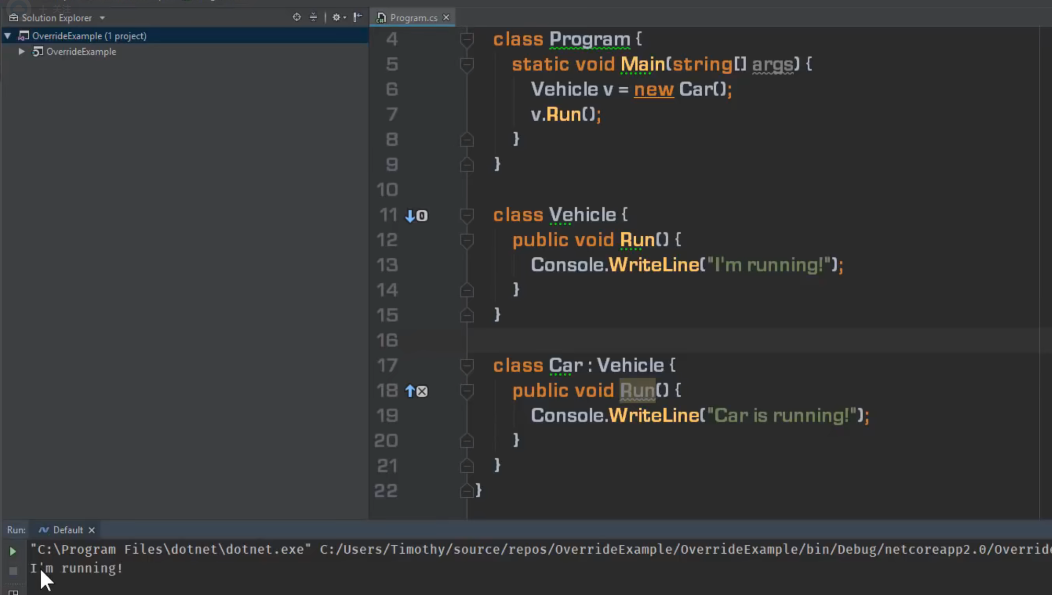Click the dotnet.exe command line in console
The image size is (1052, 595).
click(541, 550)
